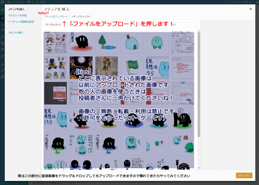The image size is (259, 185).
Task: Select メディアを挿入 in the left sidebar
Action: click(x=16, y=9)
